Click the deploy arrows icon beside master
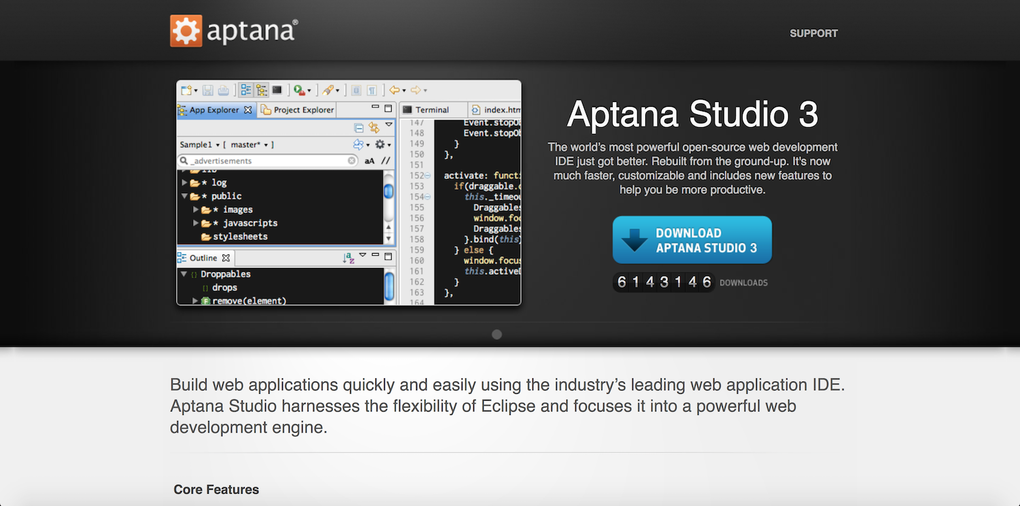Viewport: 1020px width, 506px height. [x=358, y=144]
